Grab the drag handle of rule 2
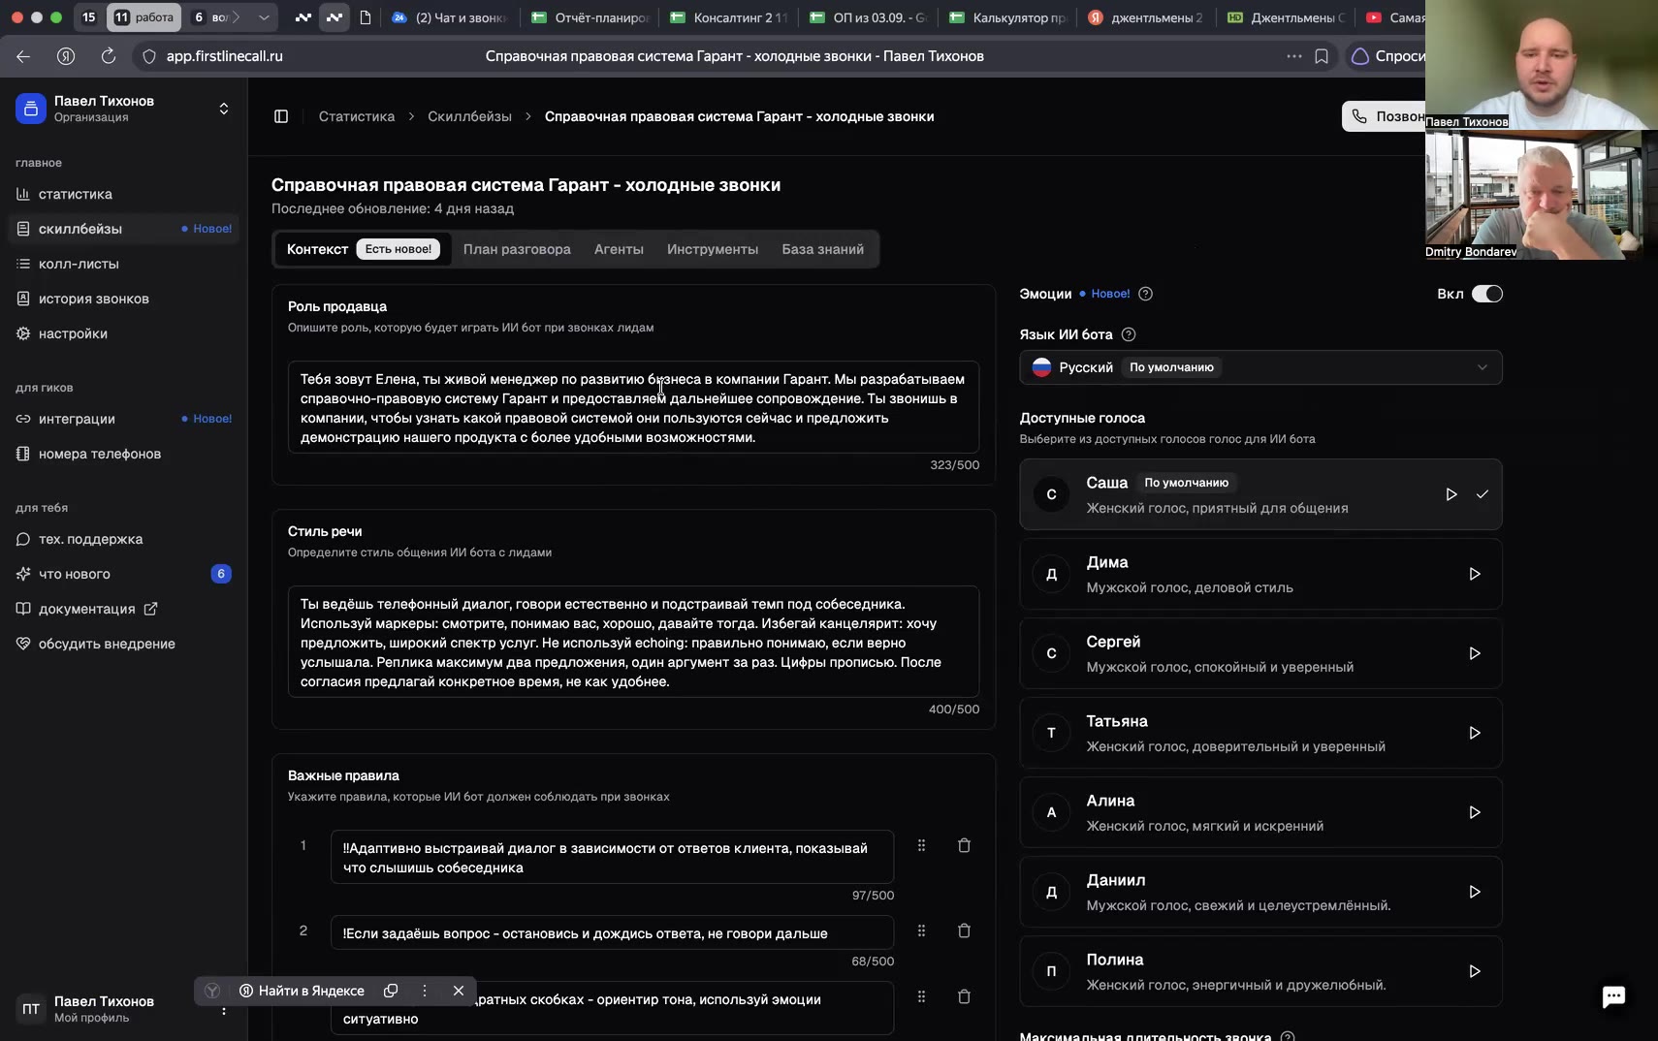This screenshot has width=1658, height=1041. 921,931
